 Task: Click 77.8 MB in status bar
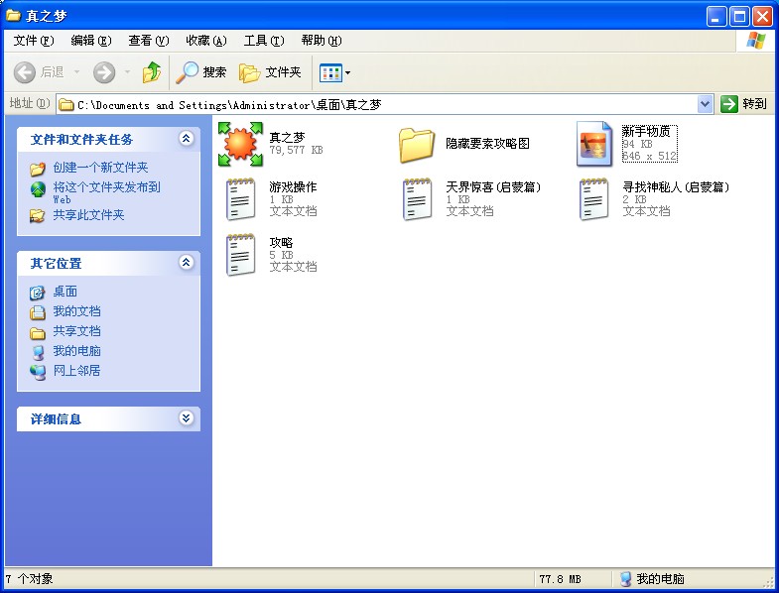[x=560, y=579]
